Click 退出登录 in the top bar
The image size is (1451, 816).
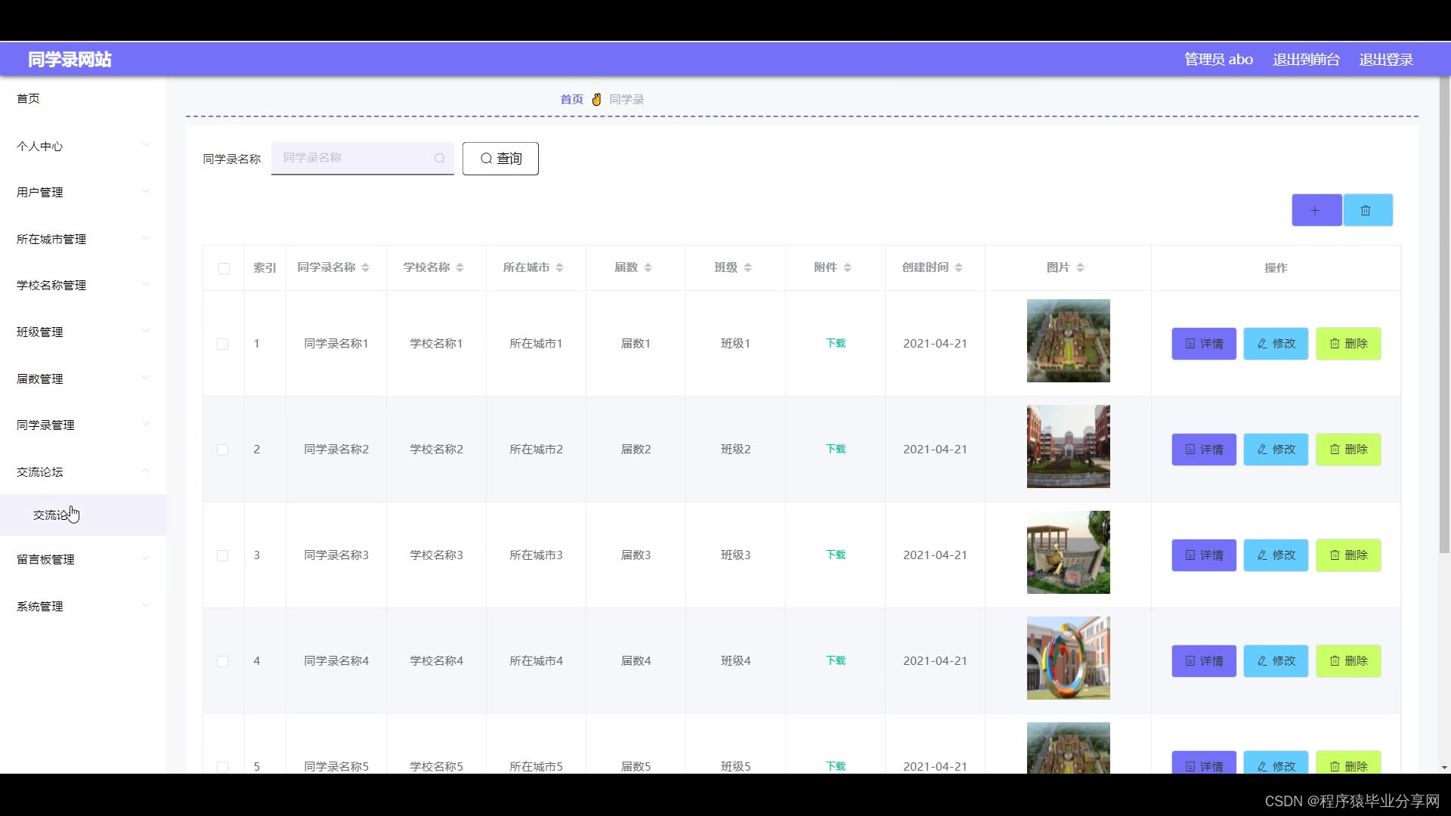pyautogui.click(x=1385, y=60)
